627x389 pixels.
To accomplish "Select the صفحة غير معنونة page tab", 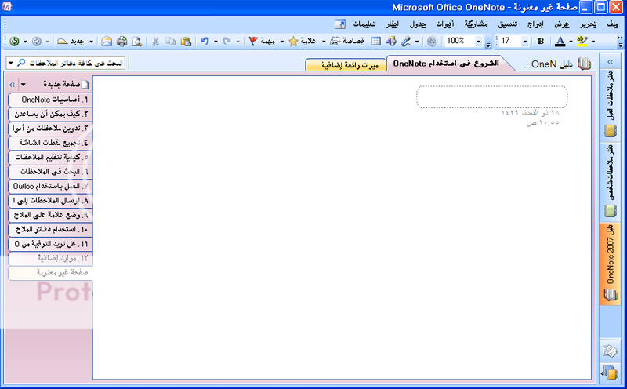I will [x=50, y=273].
